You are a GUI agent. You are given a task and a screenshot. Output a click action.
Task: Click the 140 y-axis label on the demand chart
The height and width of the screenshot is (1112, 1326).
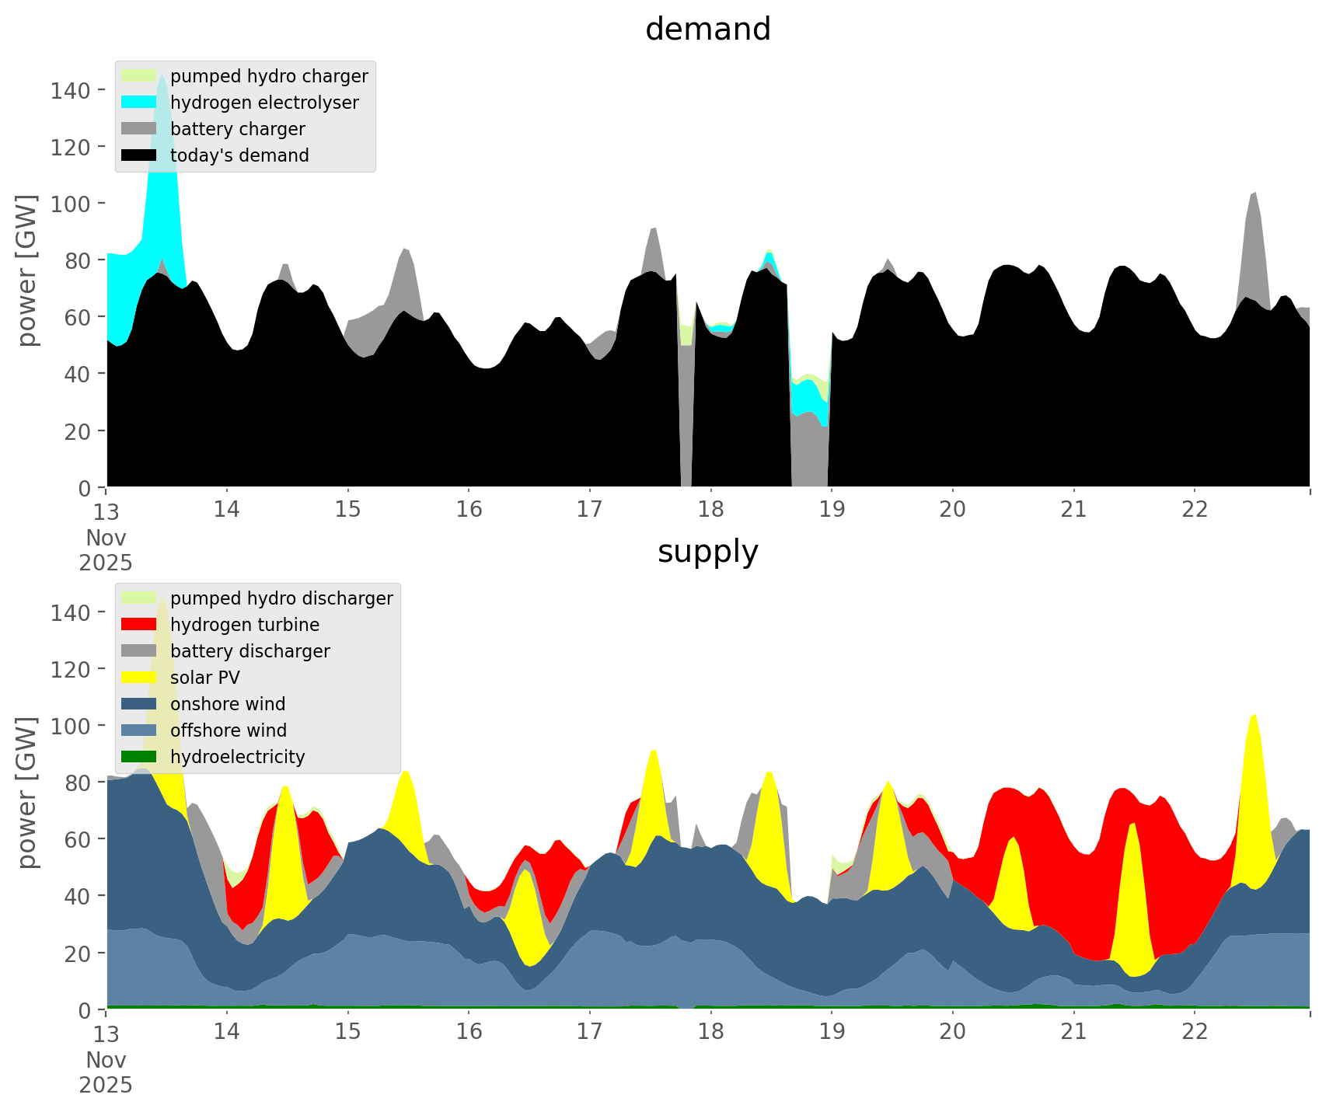(70, 90)
